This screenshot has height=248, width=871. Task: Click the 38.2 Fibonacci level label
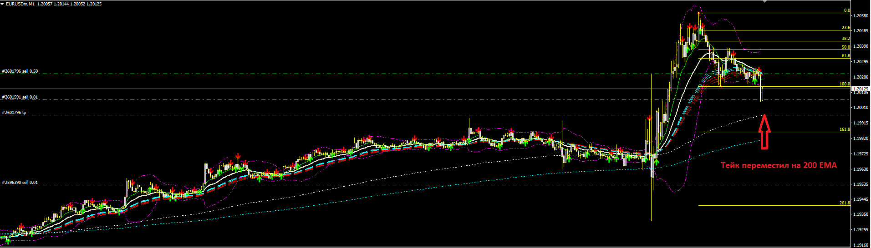[x=846, y=39]
